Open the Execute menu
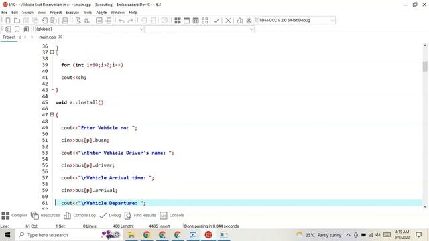Viewport: 429px width, 241px height. click(72, 13)
